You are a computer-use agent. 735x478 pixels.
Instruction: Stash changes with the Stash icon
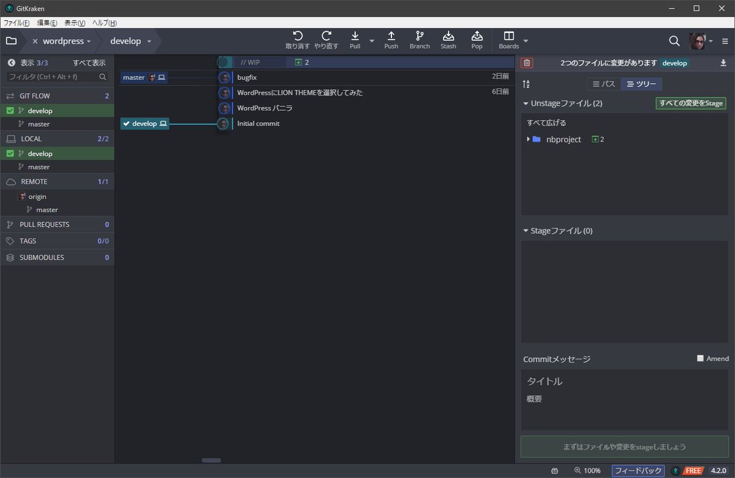click(x=448, y=40)
